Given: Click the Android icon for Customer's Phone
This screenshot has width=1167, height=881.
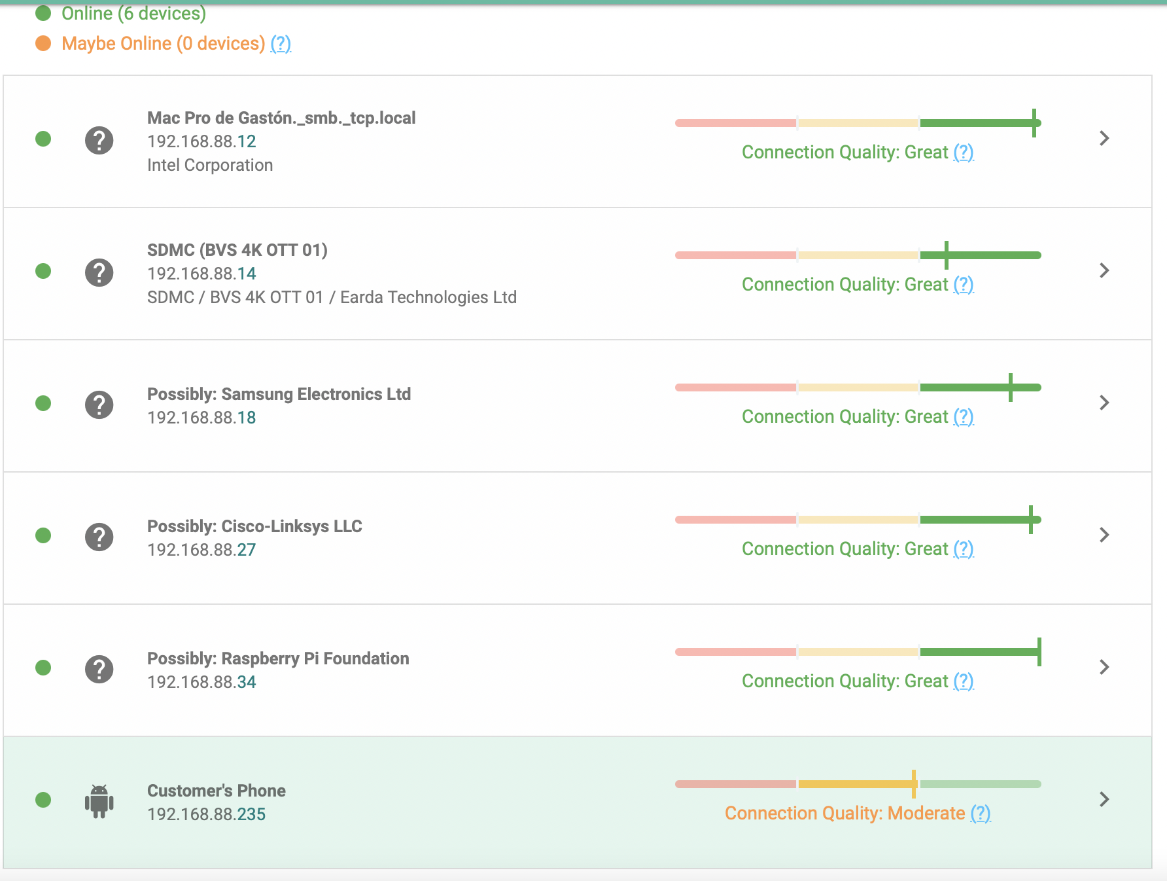Looking at the screenshot, I should click(99, 801).
